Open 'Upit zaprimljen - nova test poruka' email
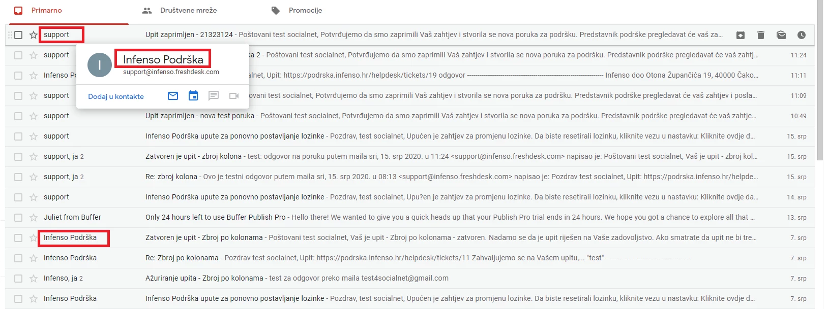828x309 pixels. 410,116
